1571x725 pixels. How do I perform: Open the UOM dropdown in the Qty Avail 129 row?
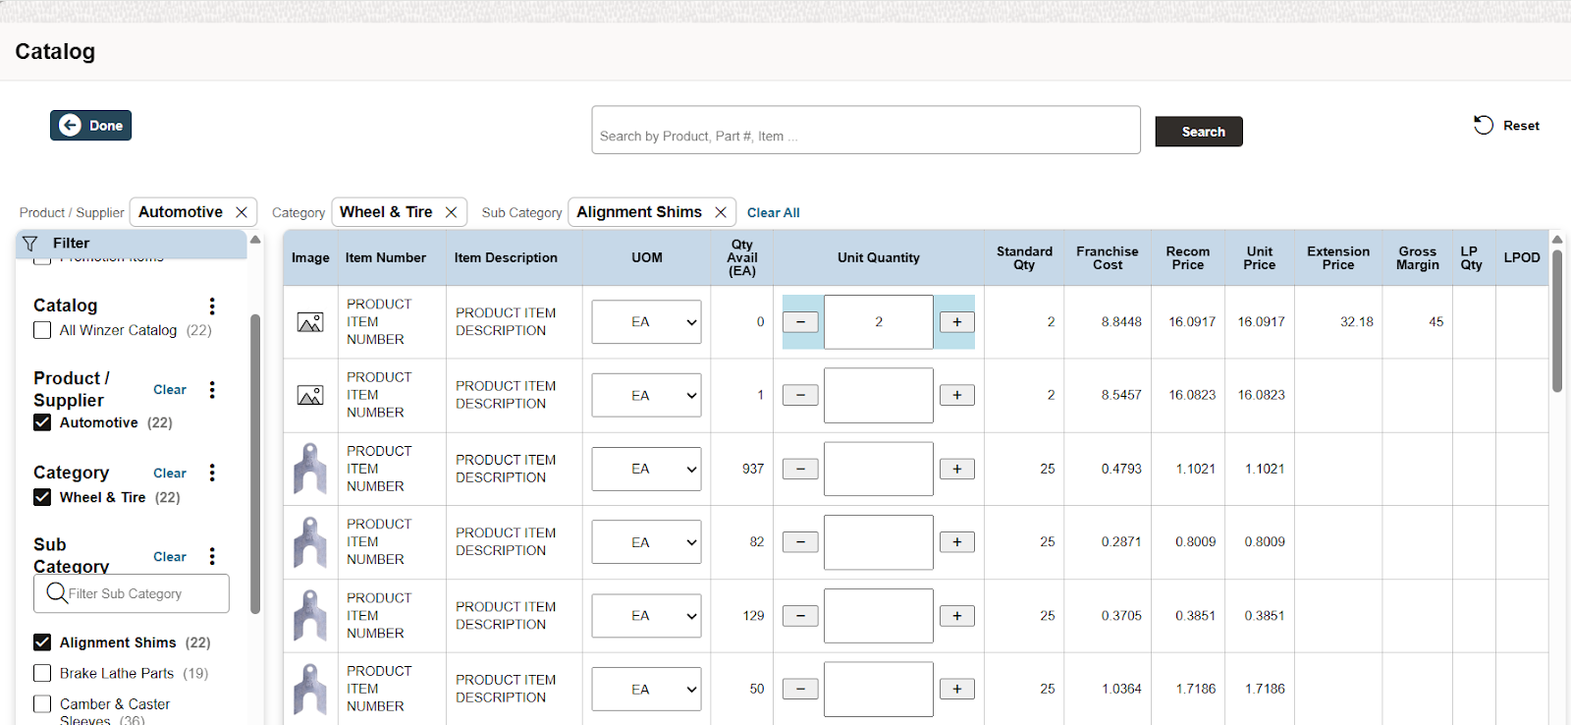click(646, 616)
